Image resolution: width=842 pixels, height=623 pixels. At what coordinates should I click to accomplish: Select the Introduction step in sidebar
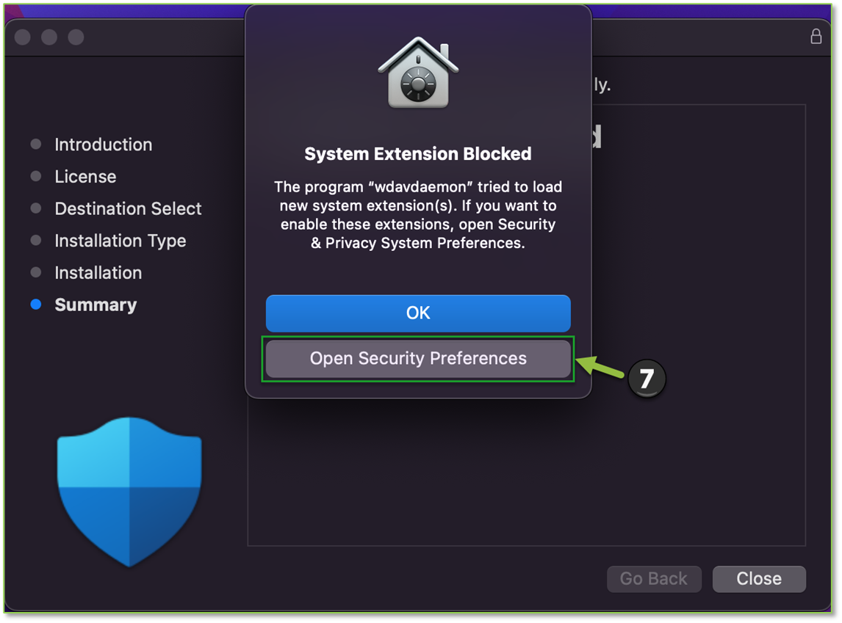tap(103, 145)
